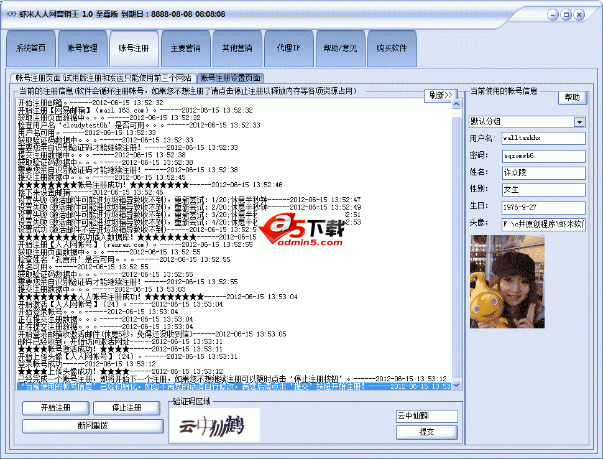
Task: Switch to the 账号管理 tab
Action: pos(82,48)
